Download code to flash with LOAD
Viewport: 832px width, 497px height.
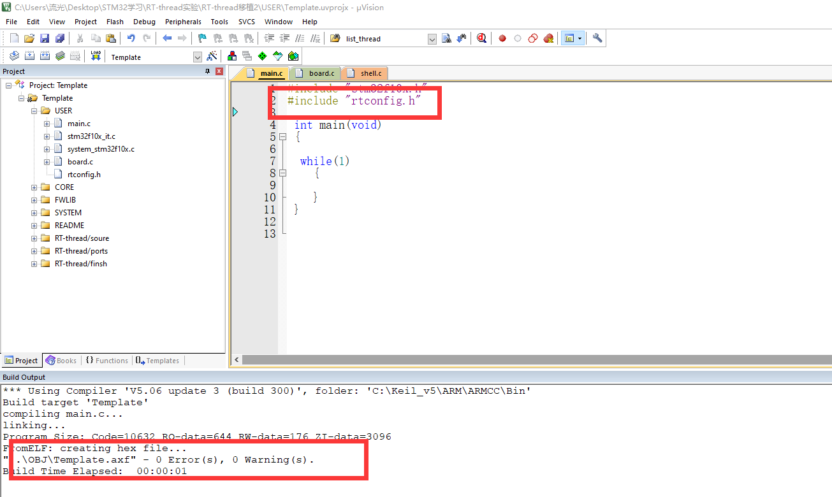tap(96, 56)
